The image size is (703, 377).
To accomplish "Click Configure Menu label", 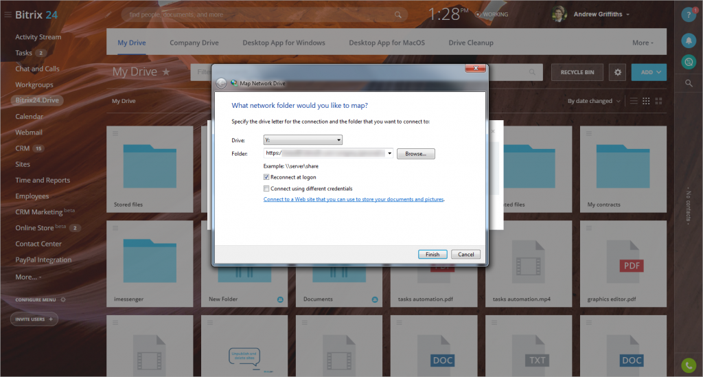I will 36,299.
